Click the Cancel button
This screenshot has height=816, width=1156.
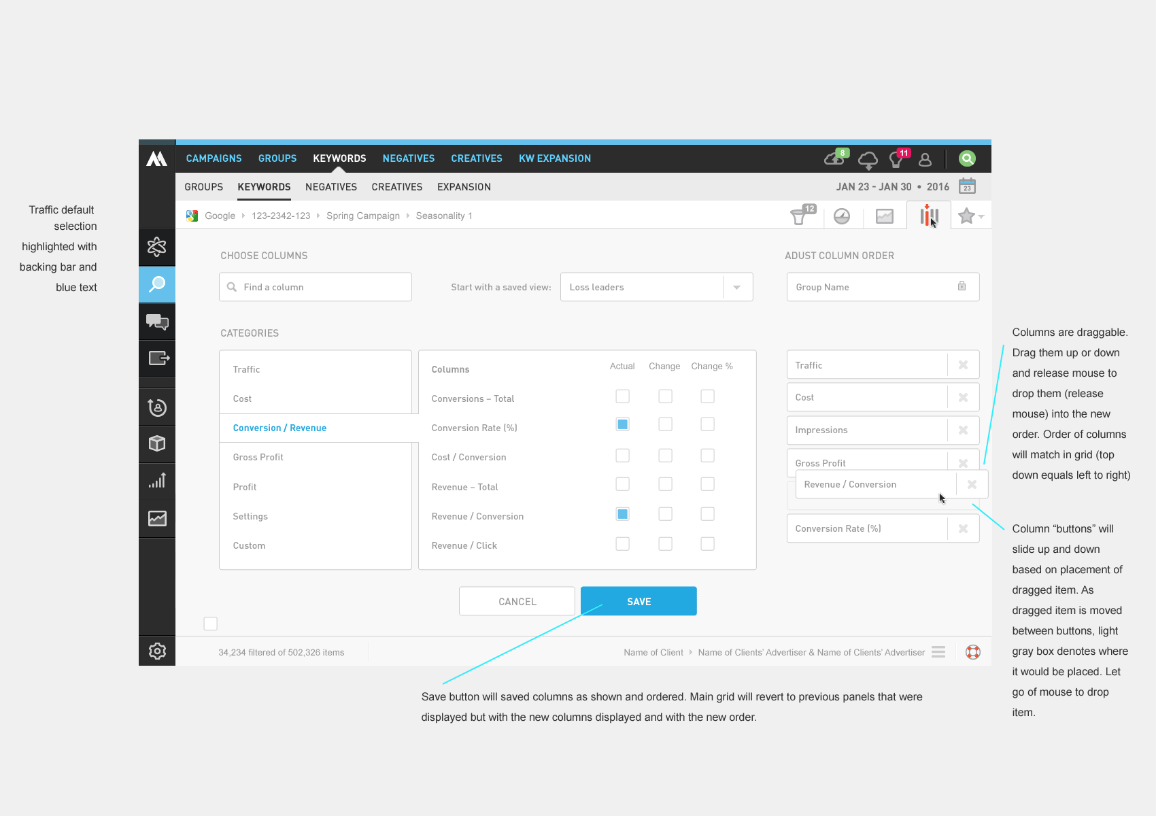[x=517, y=601]
